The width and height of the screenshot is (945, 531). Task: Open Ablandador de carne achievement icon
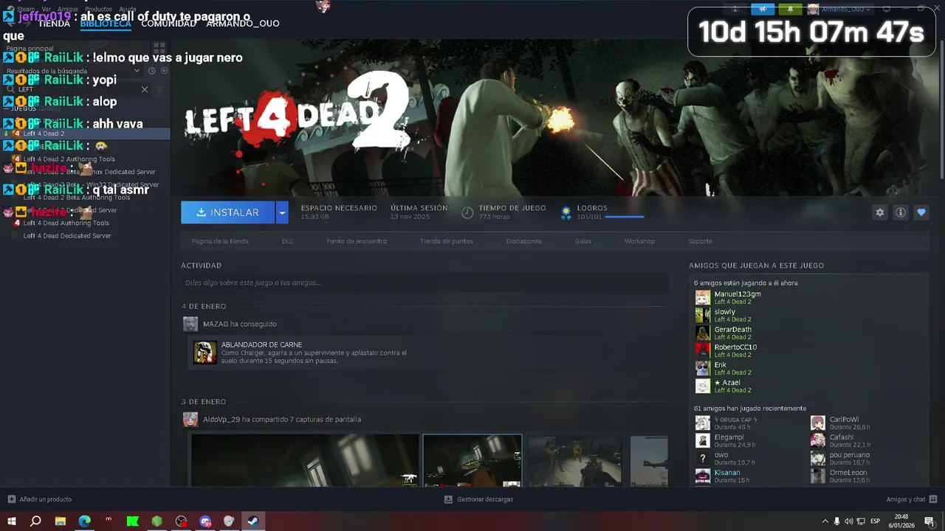coord(205,353)
